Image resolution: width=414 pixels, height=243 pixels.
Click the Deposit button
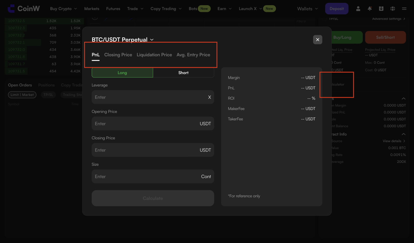(336, 9)
